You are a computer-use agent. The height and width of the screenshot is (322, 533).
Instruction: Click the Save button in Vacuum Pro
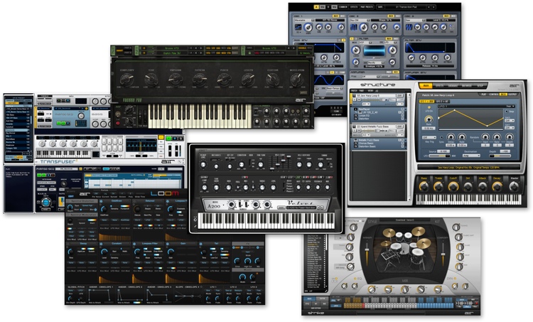coord(250,48)
